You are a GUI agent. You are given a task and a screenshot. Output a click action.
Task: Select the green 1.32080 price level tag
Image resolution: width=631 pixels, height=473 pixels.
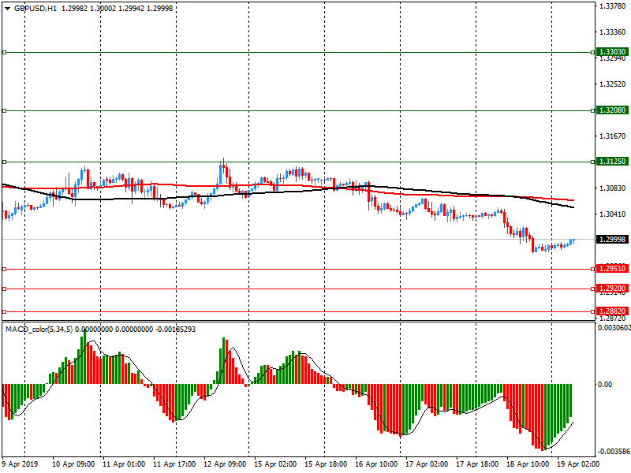[x=612, y=110]
